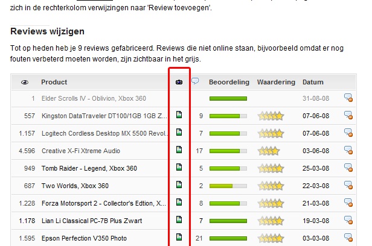Click the rating bar for Two Worlds
The image size is (372, 246).
228,186
